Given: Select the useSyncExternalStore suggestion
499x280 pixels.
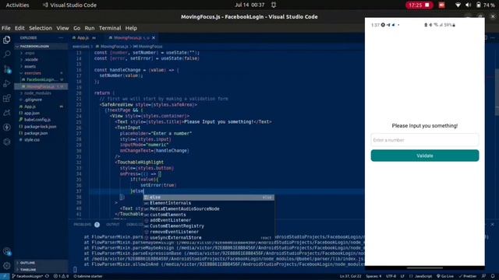Looking at the screenshot, I should 208,237.
